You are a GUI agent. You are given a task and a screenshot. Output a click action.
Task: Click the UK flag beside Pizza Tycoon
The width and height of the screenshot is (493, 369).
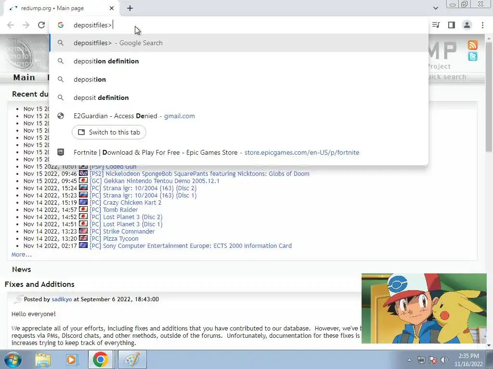pyautogui.click(x=83, y=238)
